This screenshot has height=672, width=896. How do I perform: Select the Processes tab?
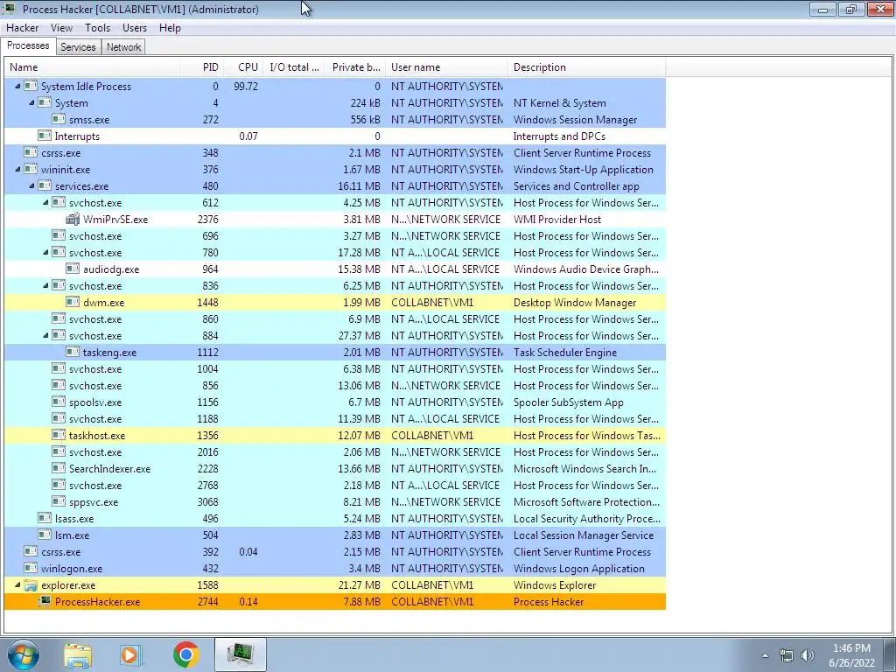pos(28,45)
